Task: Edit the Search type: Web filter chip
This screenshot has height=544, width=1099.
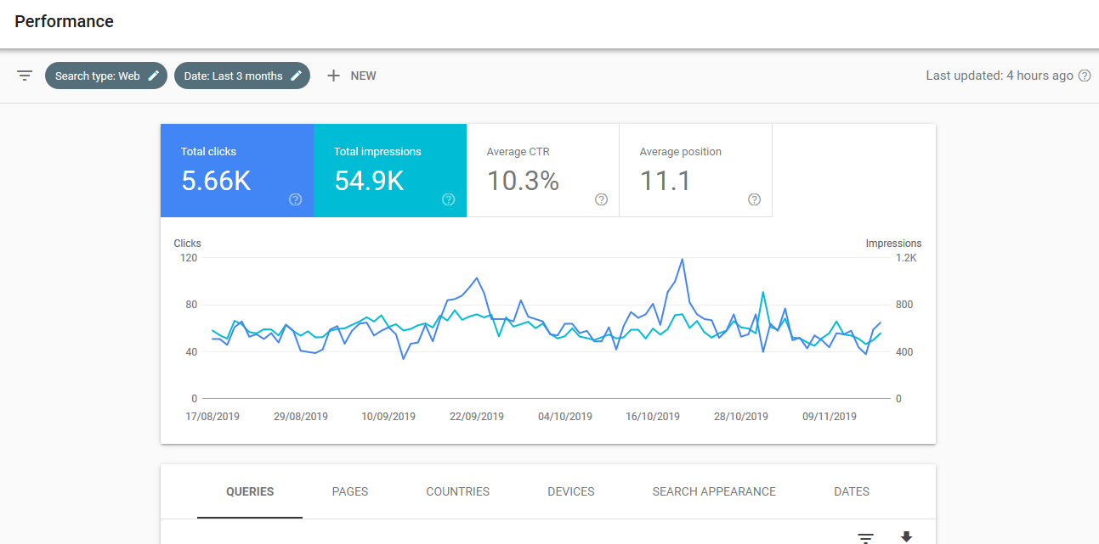Action: [106, 76]
